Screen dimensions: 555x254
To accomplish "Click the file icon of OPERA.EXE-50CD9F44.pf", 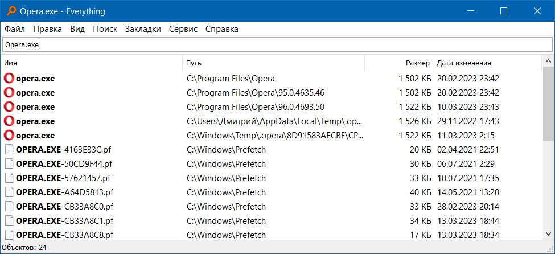I will tap(10, 163).
